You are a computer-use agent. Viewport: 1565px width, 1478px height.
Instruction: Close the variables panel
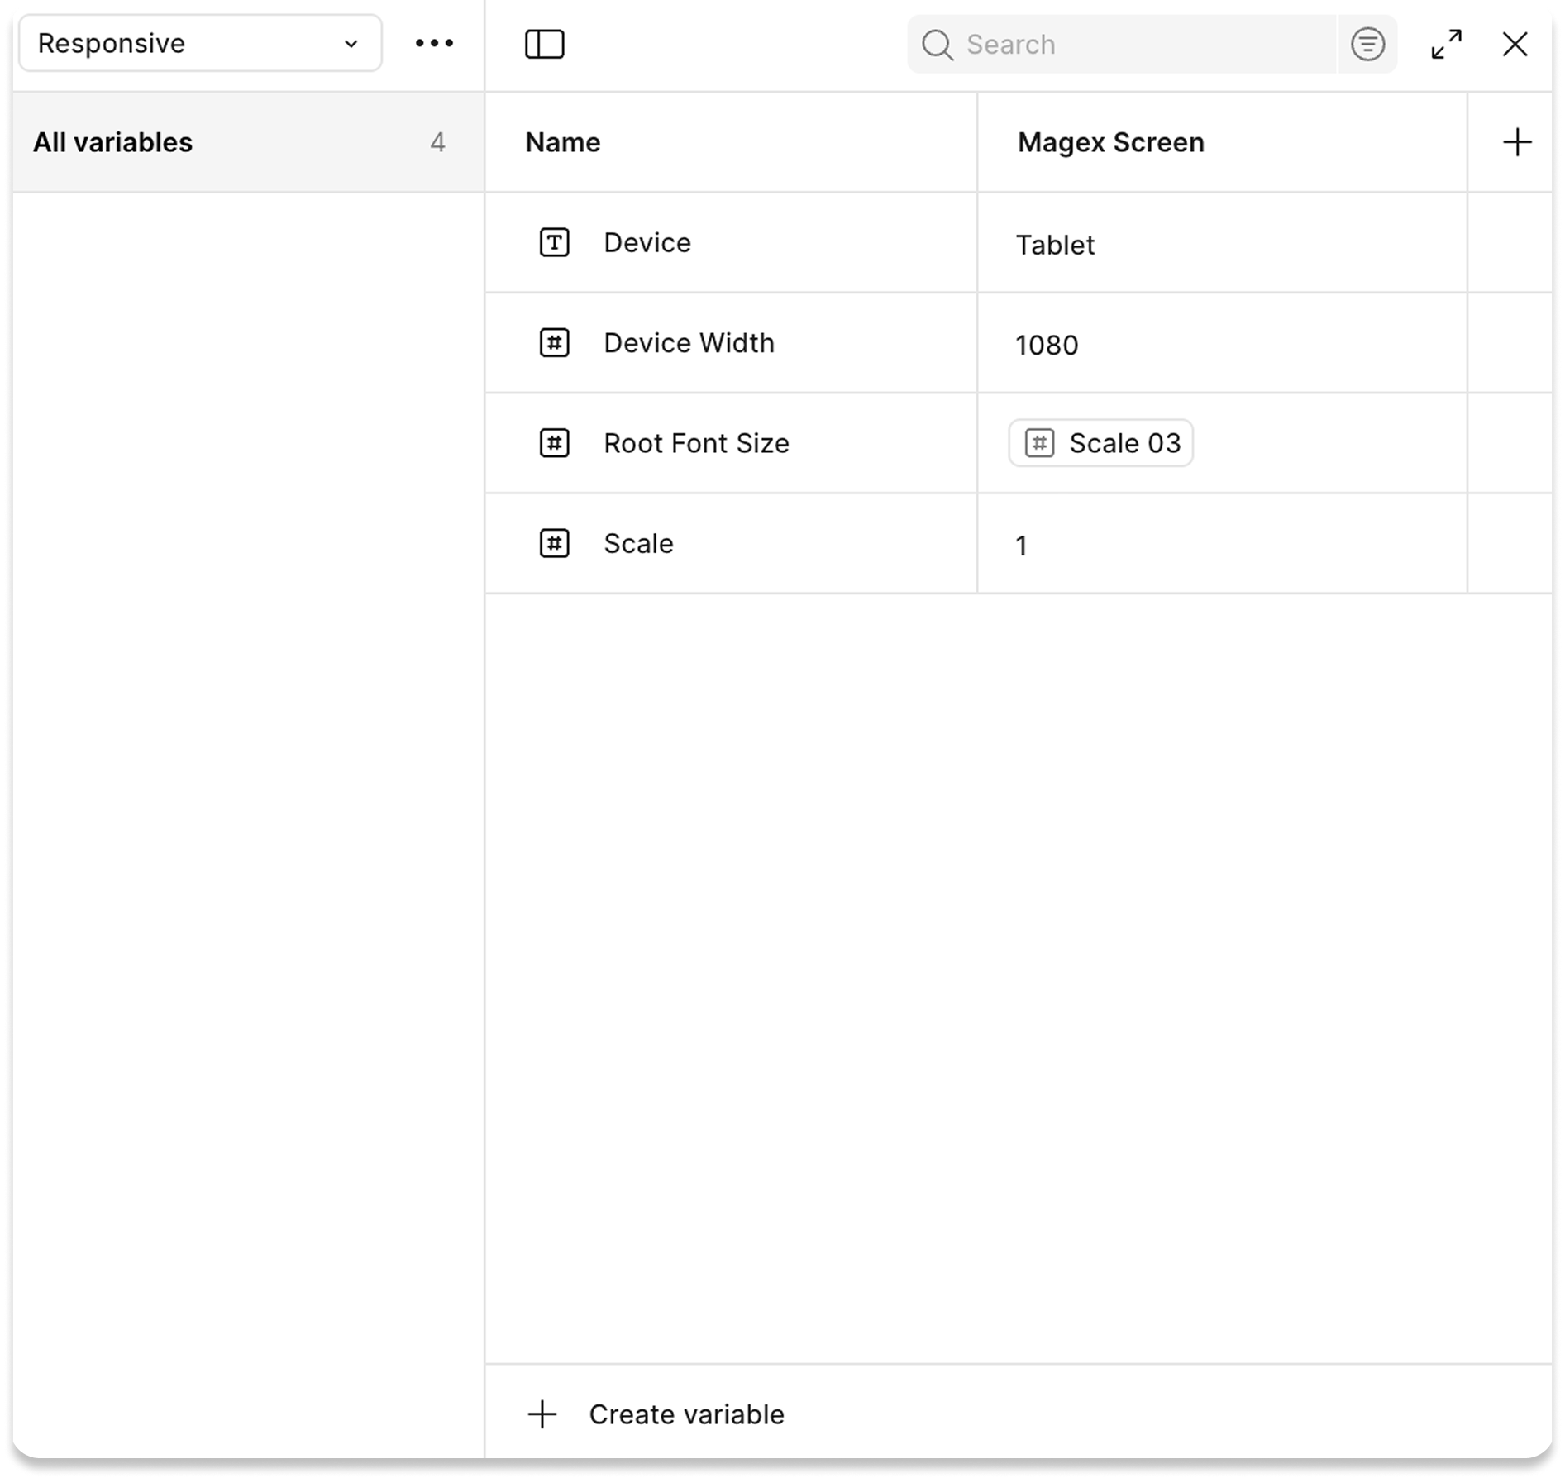pyautogui.click(x=1515, y=44)
